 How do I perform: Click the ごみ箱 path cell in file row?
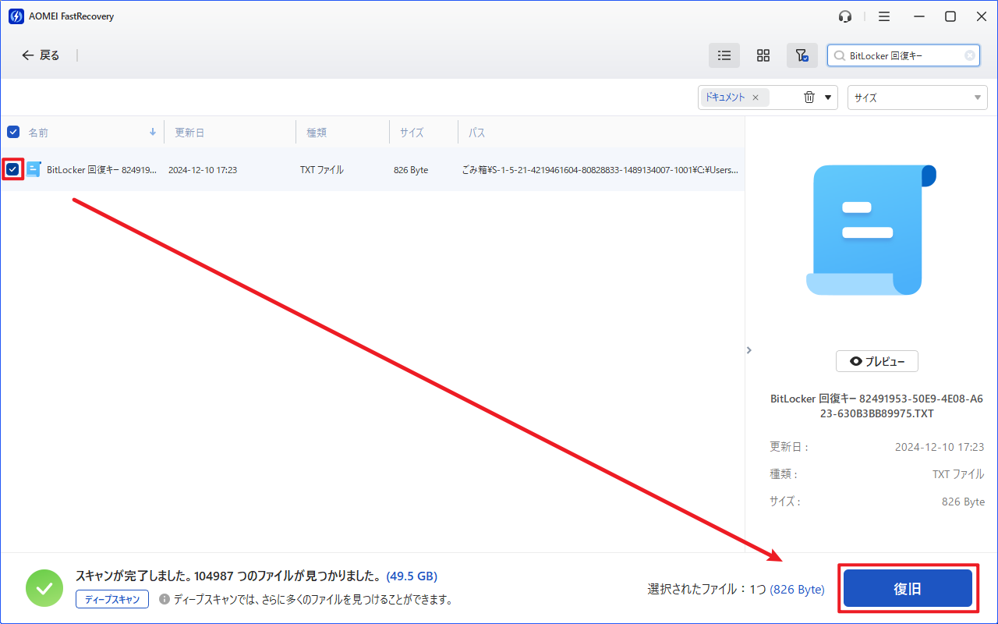tap(600, 169)
